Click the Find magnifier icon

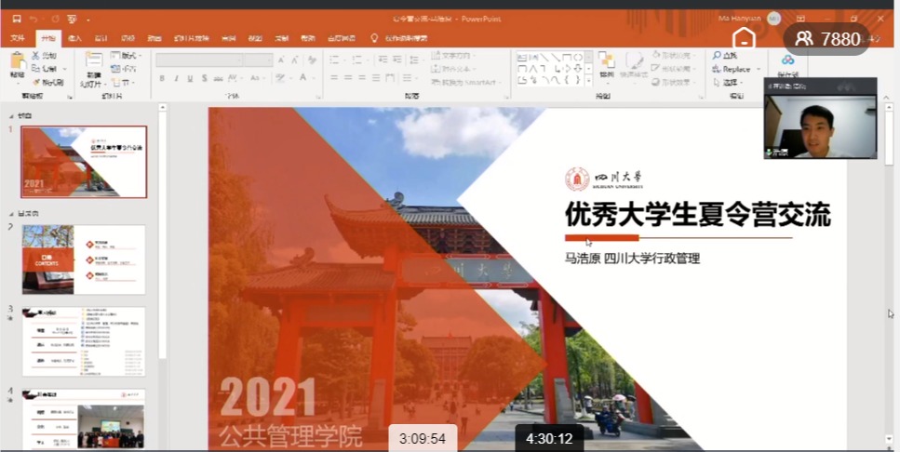(718, 56)
